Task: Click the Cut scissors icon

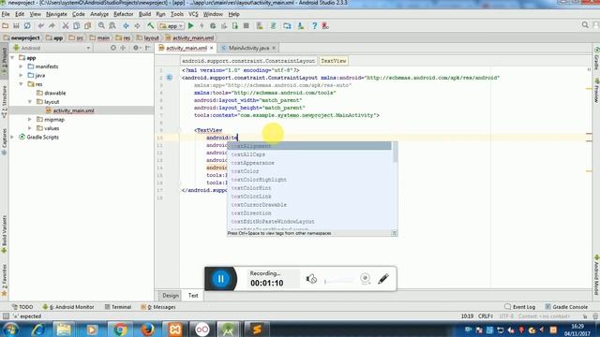Action: point(66,26)
